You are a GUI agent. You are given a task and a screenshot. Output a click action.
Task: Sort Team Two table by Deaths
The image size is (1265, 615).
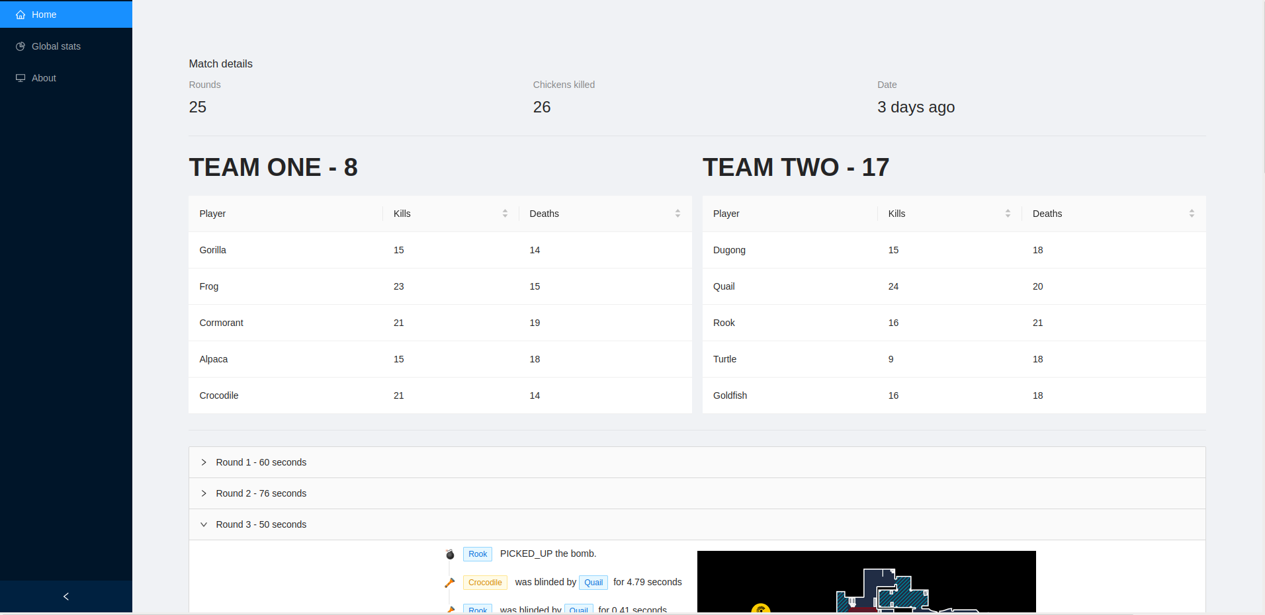(1192, 214)
